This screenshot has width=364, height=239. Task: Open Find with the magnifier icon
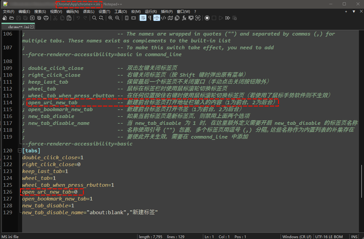pyautogui.click(x=94, y=18)
